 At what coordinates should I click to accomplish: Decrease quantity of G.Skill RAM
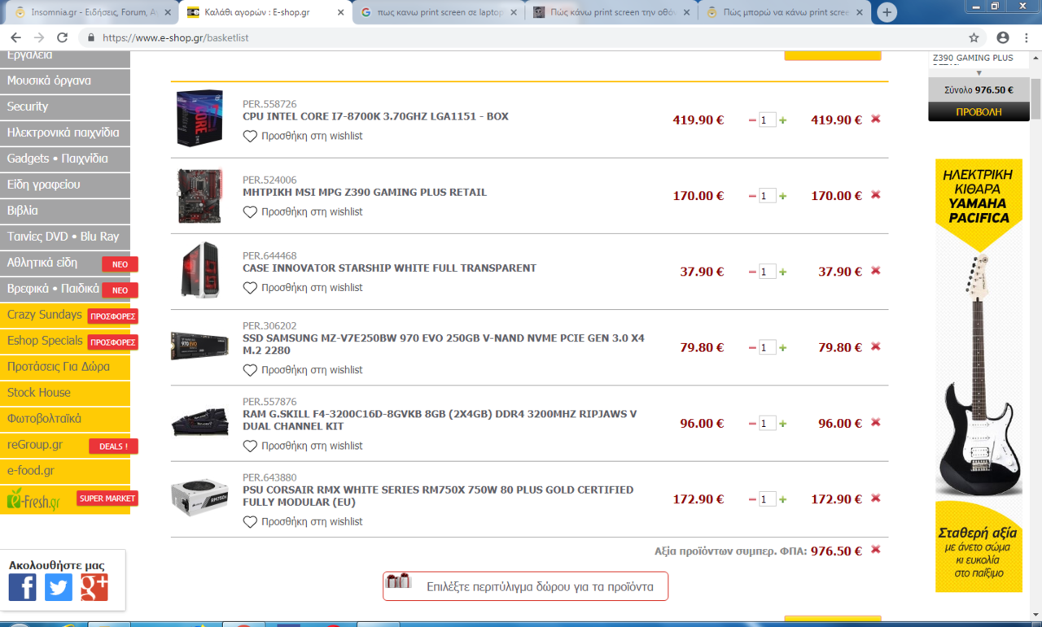[752, 424]
